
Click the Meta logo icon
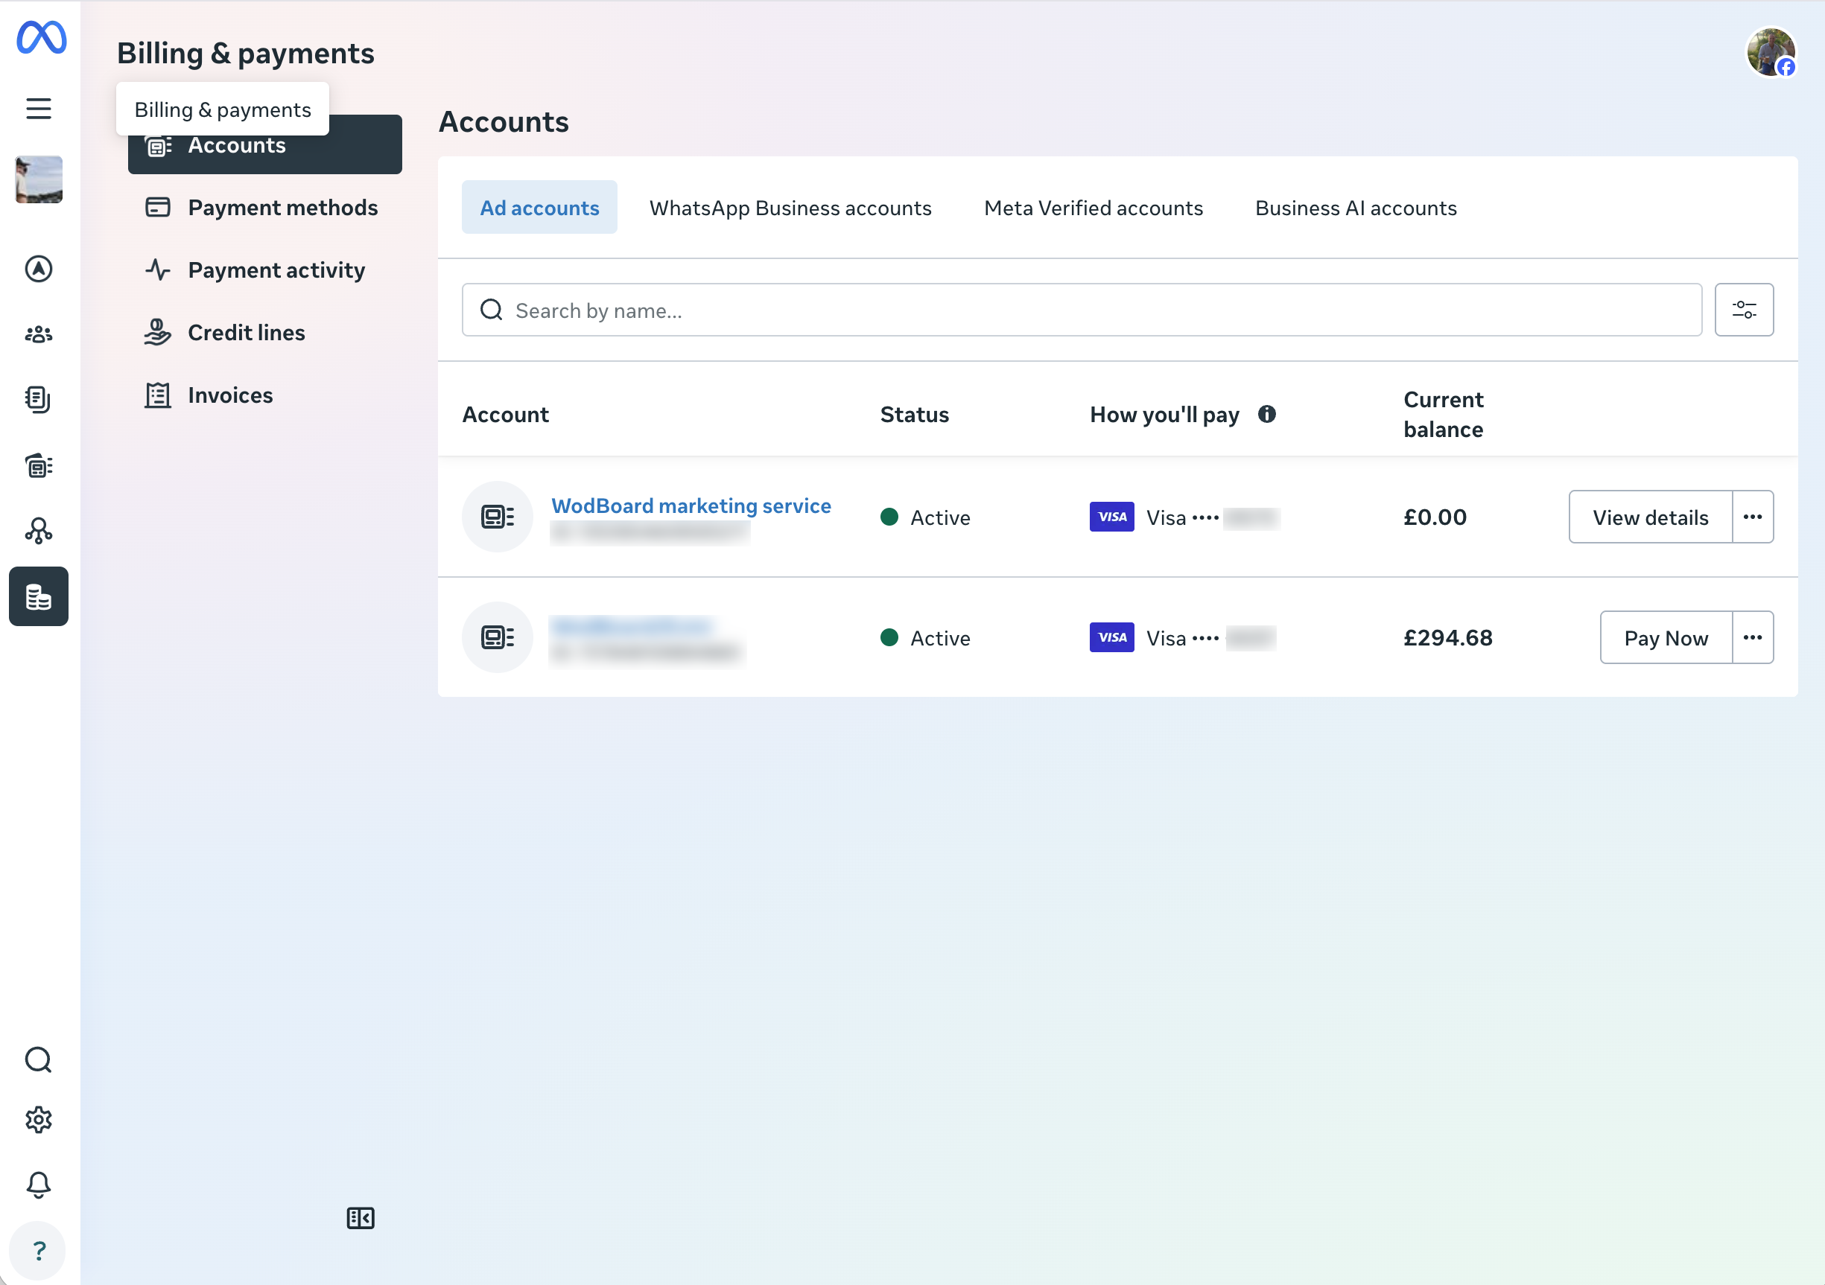(41, 37)
